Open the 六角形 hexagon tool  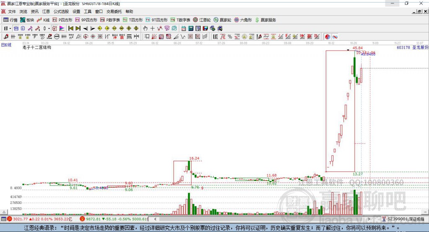coord(243,20)
